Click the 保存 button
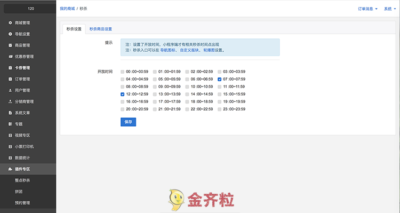 129,122
